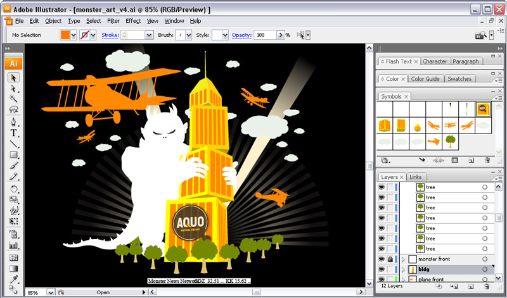The width and height of the screenshot is (507, 298).
Task: Open the Fill color dropdown arrow
Action: pyautogui.click(x=74, y=35)
